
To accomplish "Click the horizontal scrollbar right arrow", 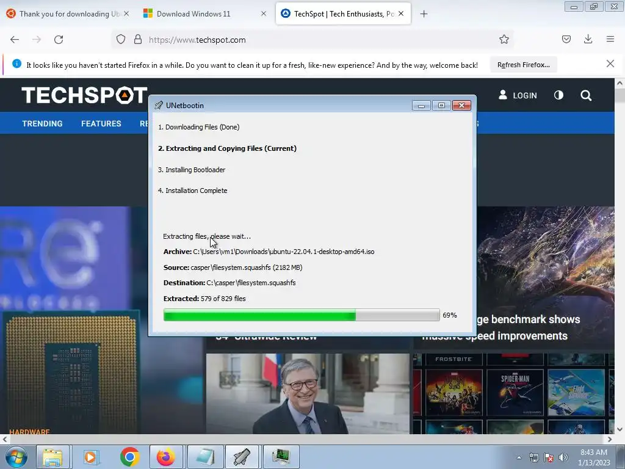I will coord(610,439).
